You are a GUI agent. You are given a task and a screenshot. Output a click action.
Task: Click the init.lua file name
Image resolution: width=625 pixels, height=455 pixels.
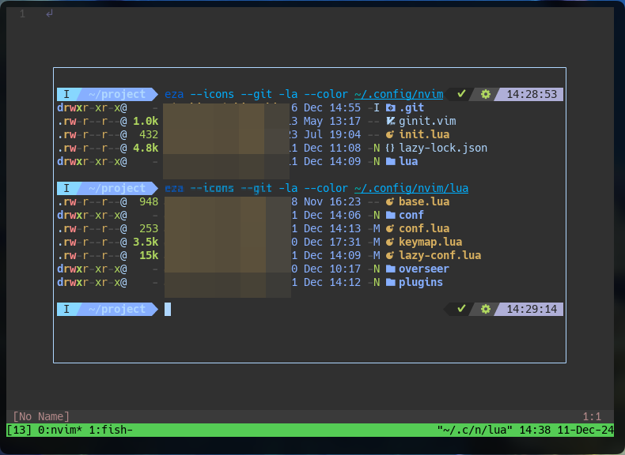(x=424, y=134)
